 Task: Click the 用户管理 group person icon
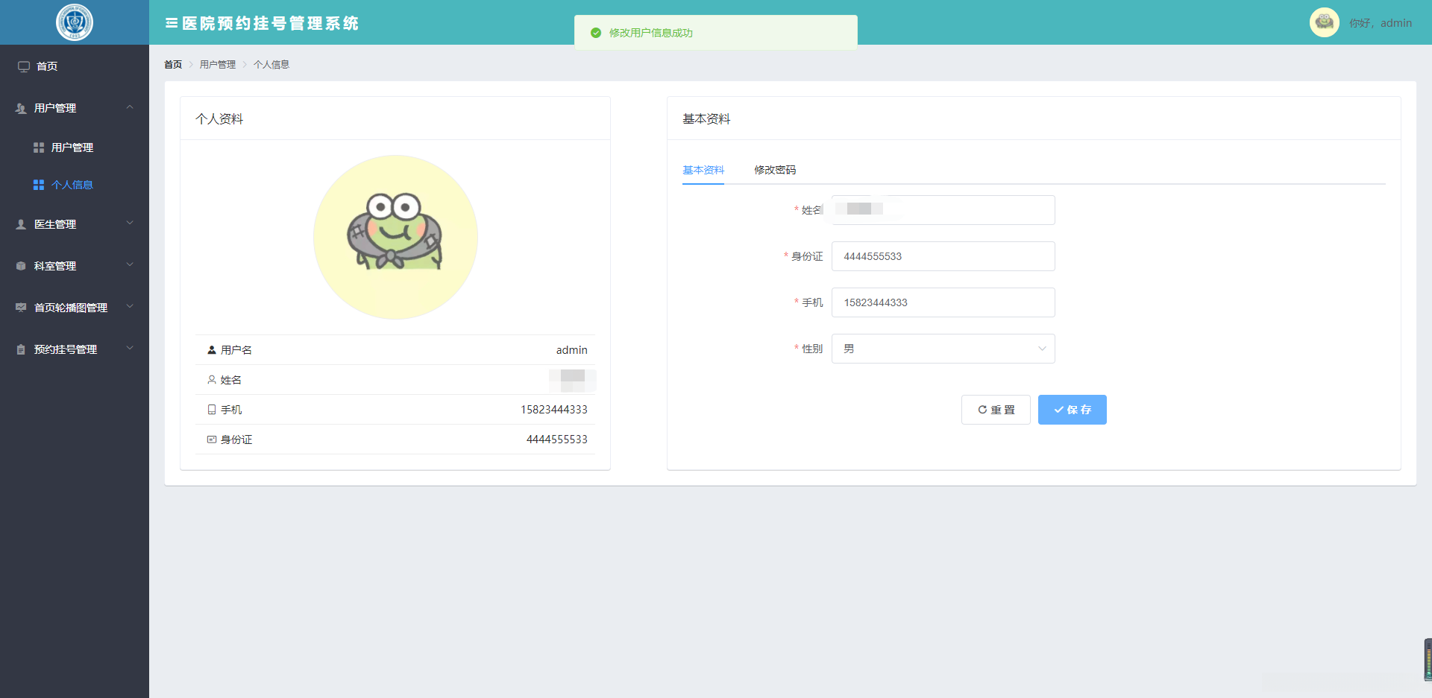[x=21, y=108]
